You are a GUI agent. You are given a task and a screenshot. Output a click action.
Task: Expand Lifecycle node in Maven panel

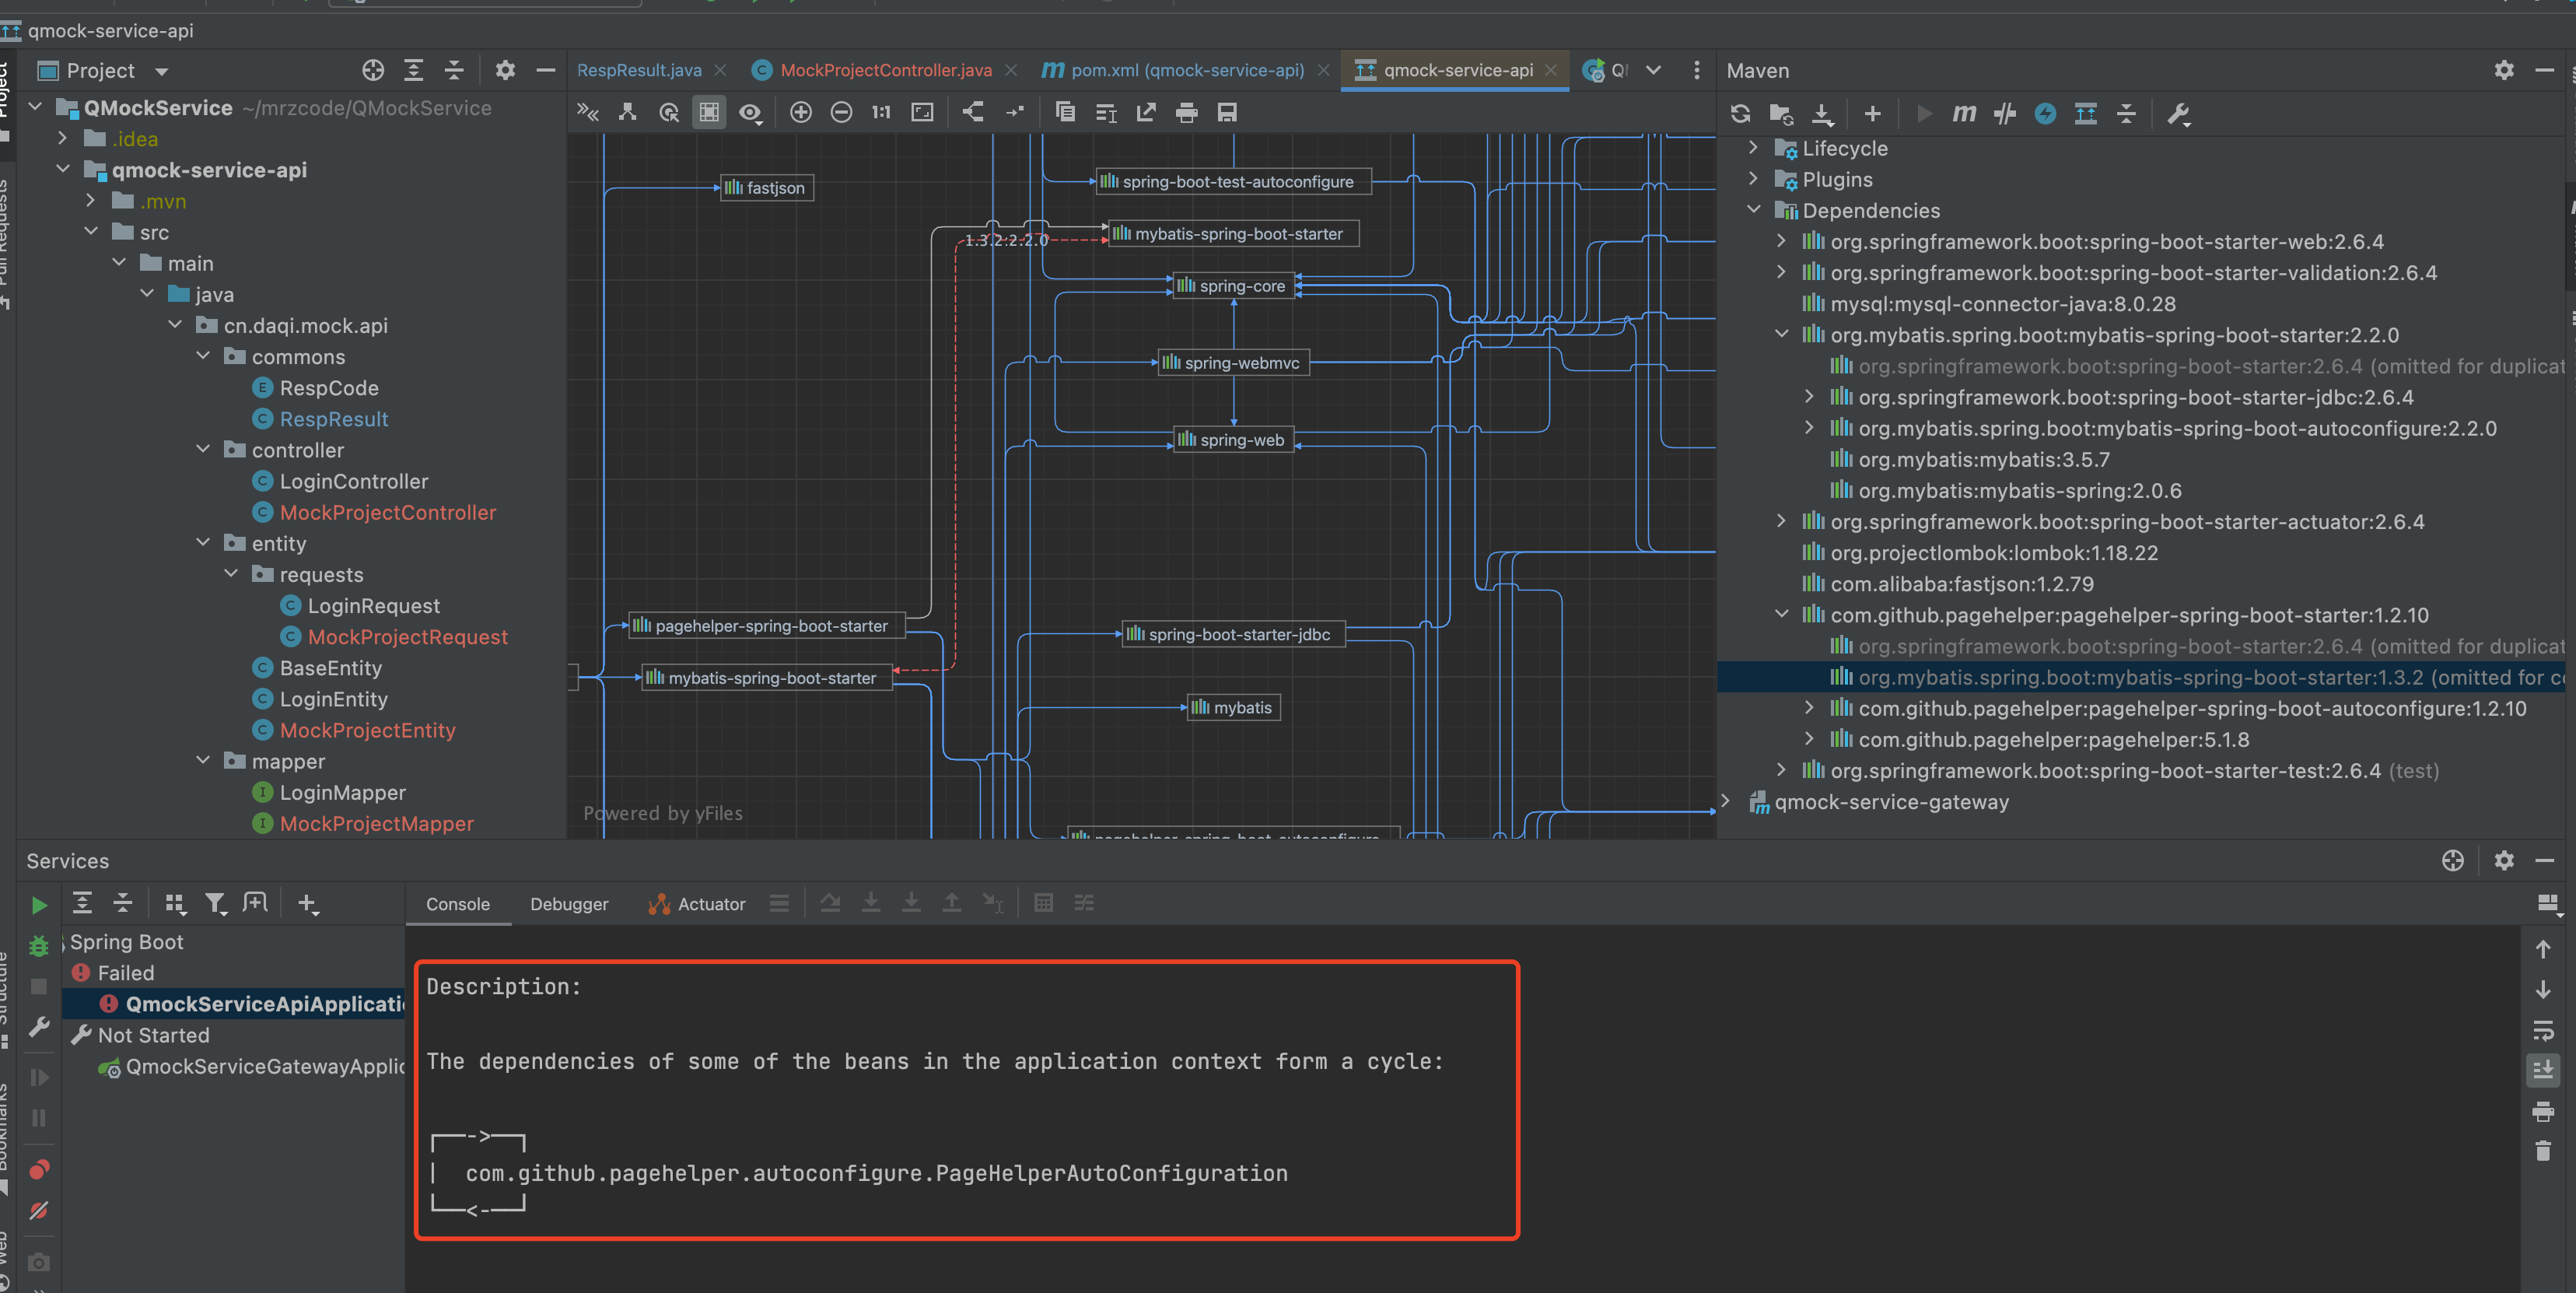(x=1753, y=148)
